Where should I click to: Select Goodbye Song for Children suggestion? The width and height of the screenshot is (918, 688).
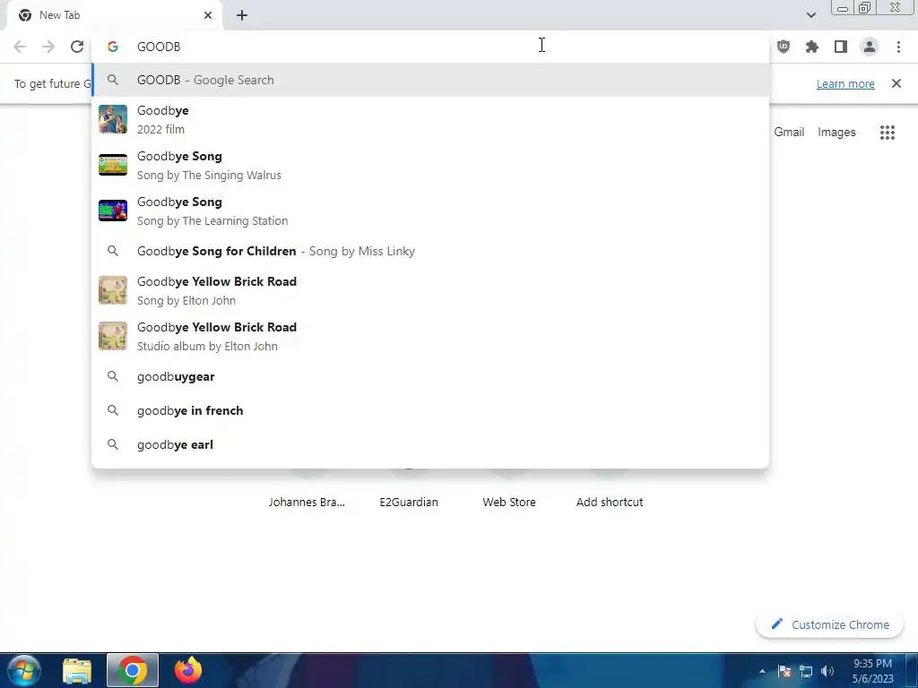(430, 251)
